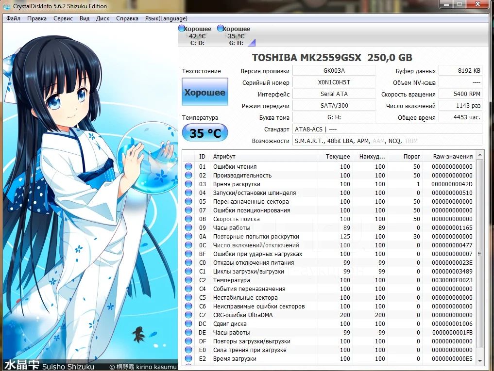Click the status orb for CRC-ошибки UltraDMA

pos(188,315)
